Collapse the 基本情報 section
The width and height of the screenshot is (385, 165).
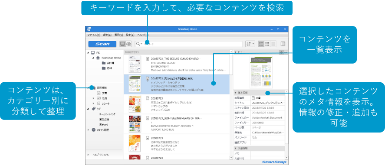pyautogui.click(x=235, y=93)
